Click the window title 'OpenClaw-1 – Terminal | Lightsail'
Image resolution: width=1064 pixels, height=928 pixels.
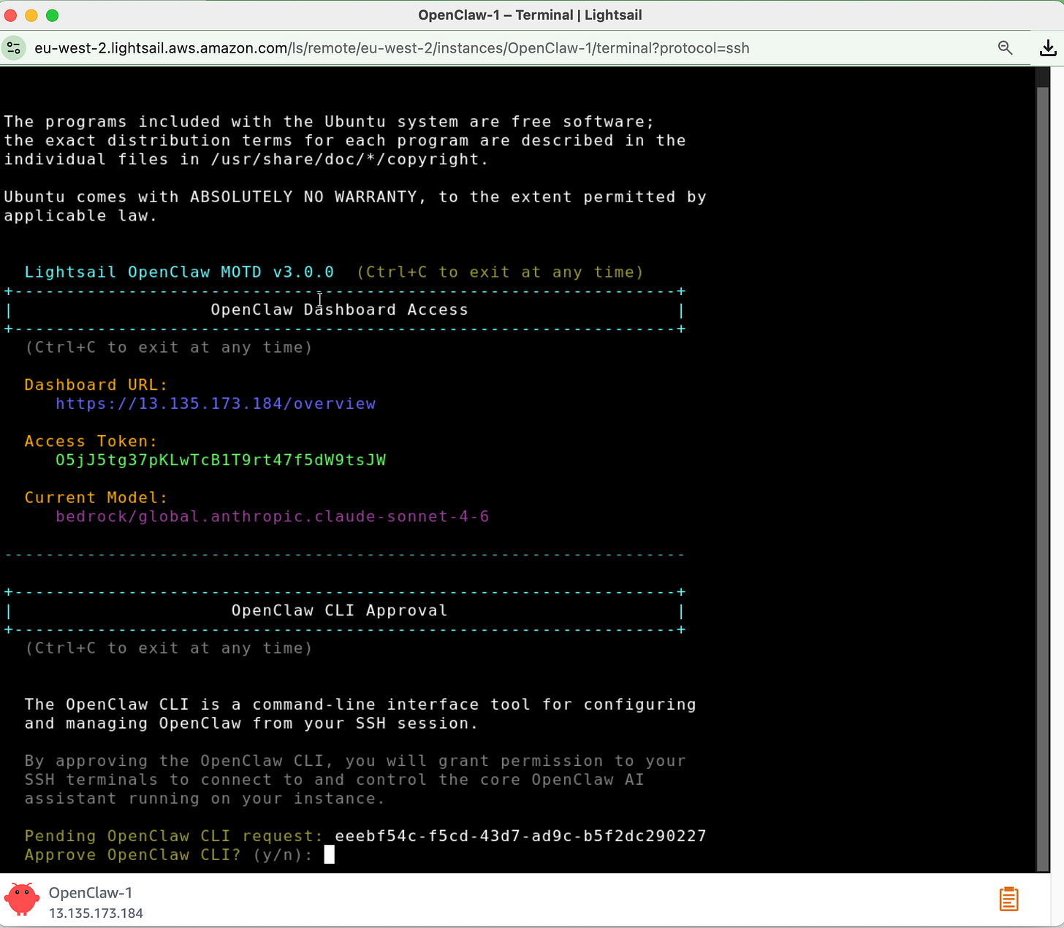pos(530,15)
